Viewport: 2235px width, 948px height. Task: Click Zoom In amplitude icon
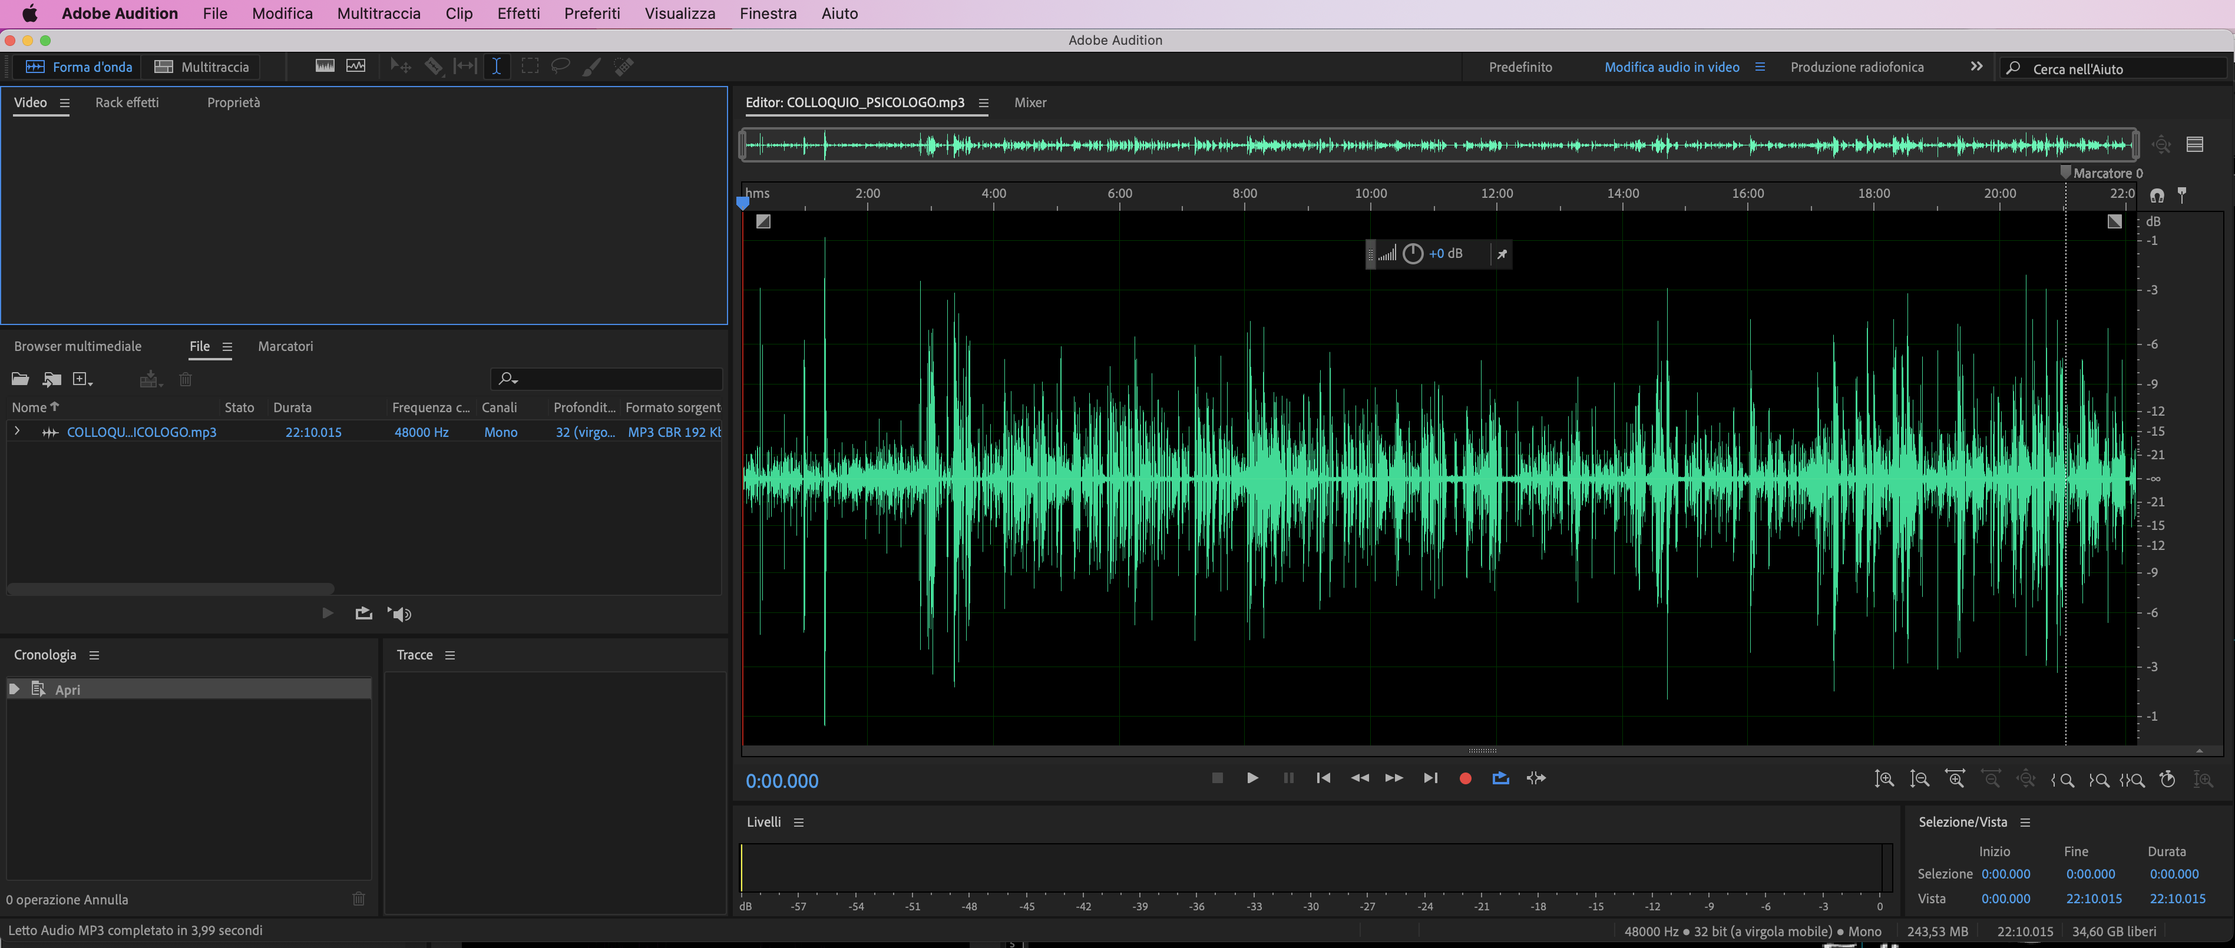(x=1884, y=779)
